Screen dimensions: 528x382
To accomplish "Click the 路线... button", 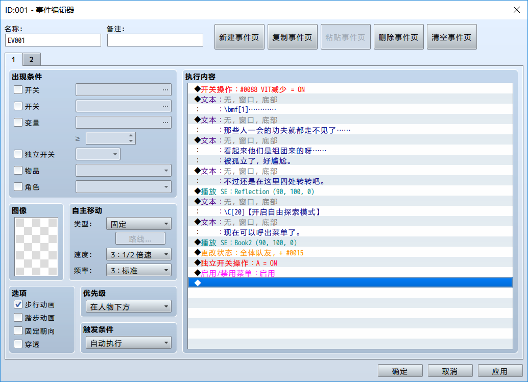I will [140, 239].
